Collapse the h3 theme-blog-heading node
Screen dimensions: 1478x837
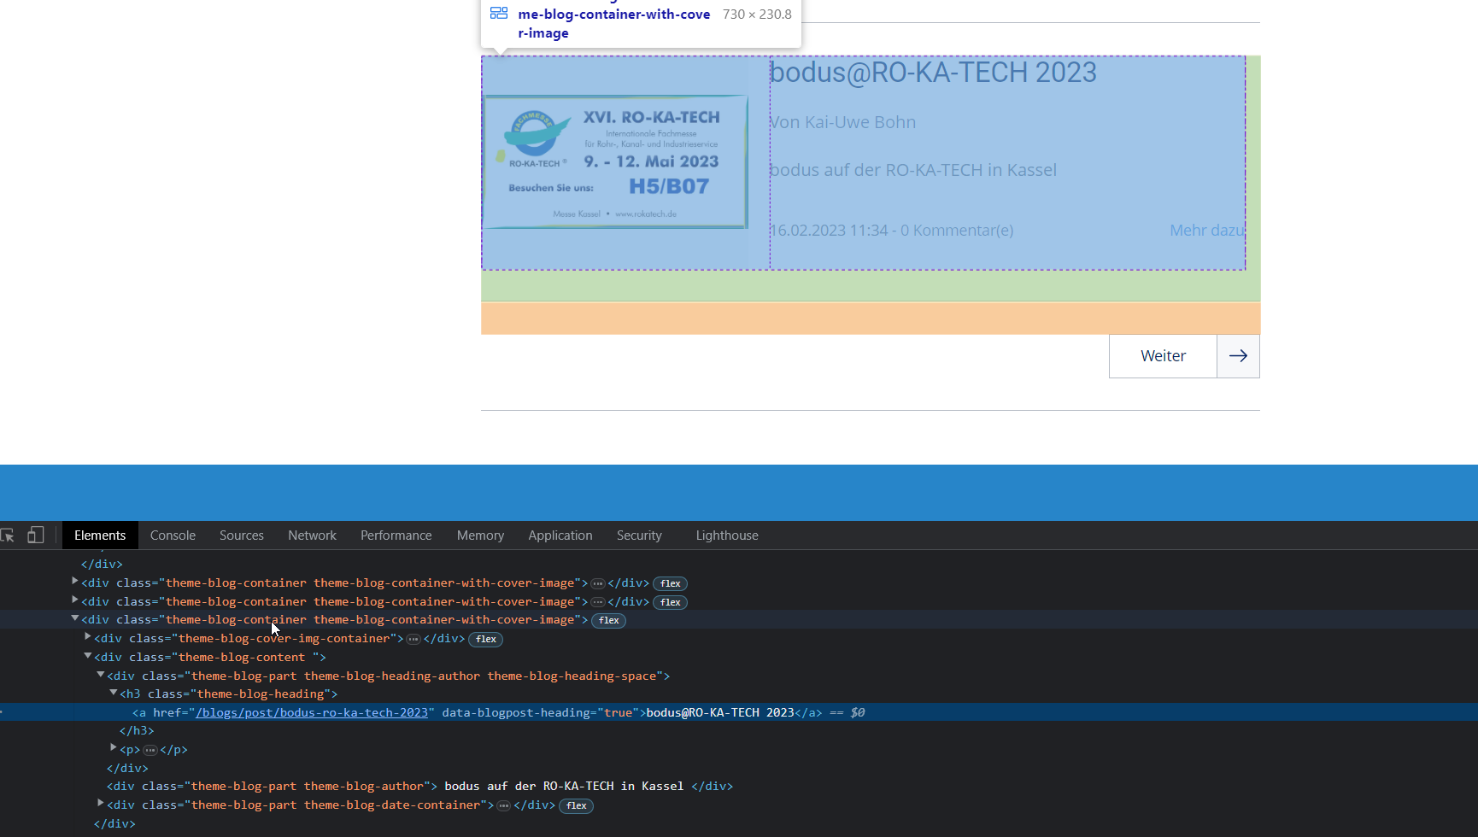[114, 693]
